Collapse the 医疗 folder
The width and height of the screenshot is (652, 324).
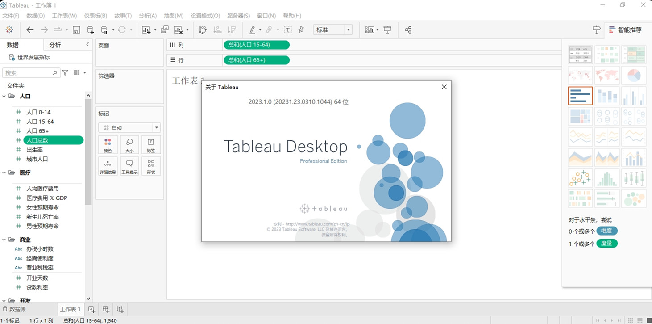point(4,173)
